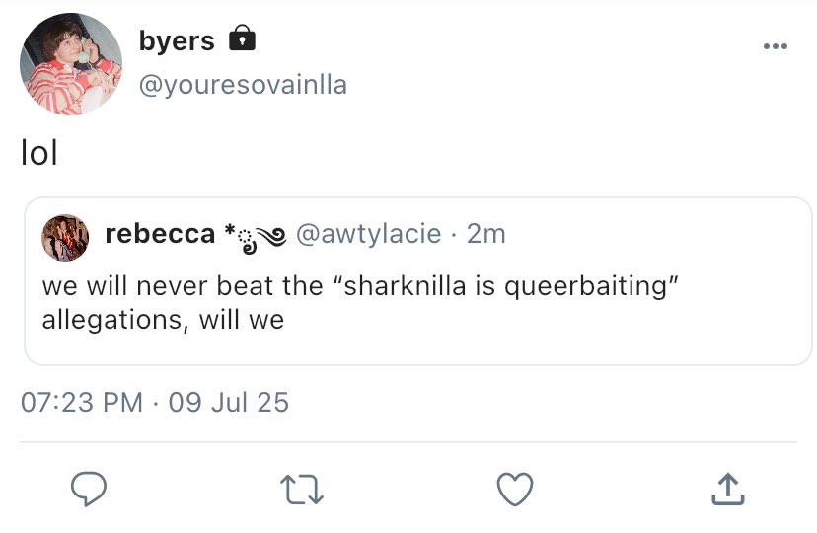Click the 07:23 PM tweet time

tap(82, 403)
